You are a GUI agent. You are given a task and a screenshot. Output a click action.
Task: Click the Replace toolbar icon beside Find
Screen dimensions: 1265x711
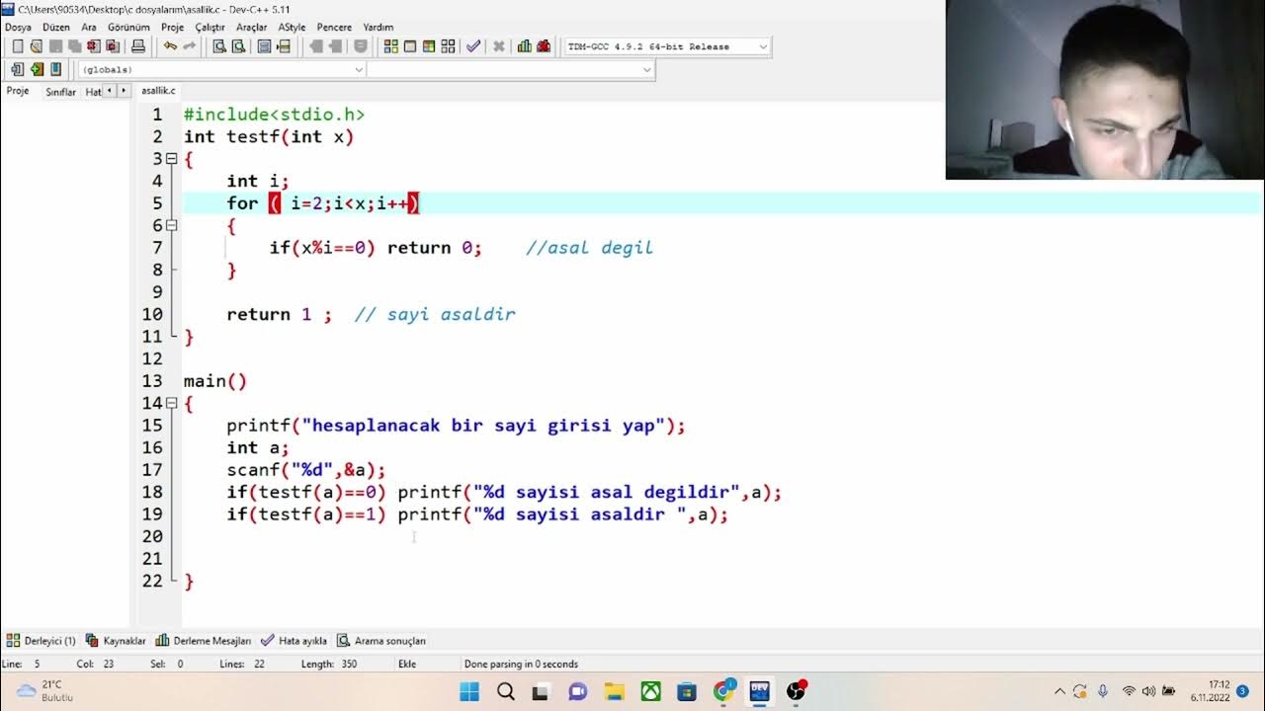[239, 46]
